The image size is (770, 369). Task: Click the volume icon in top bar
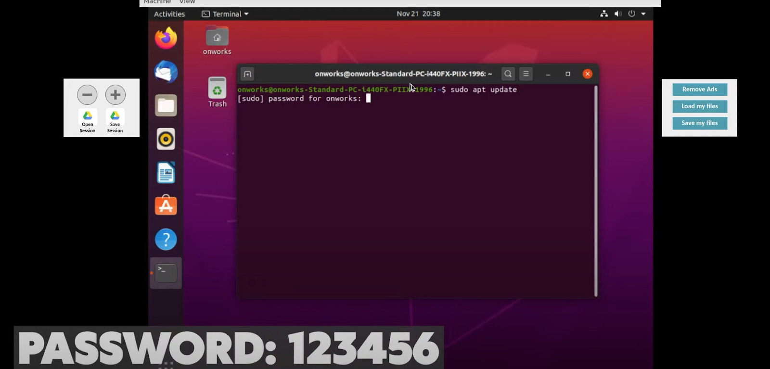tap(618, 14)
